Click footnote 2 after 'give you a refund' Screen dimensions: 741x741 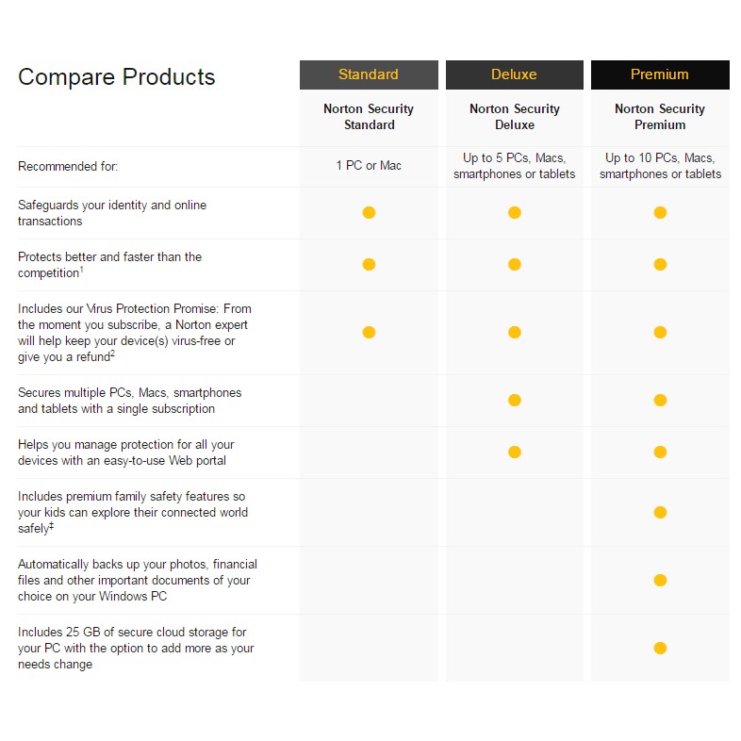coord(113,354)
